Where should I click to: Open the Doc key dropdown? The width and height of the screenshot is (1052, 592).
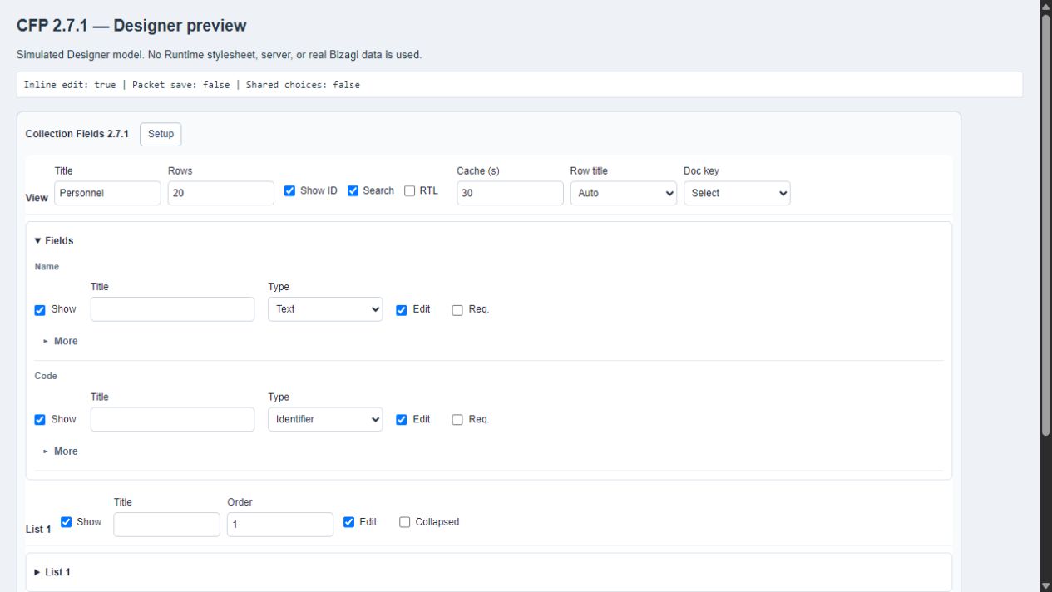click(x=737, y=193)
